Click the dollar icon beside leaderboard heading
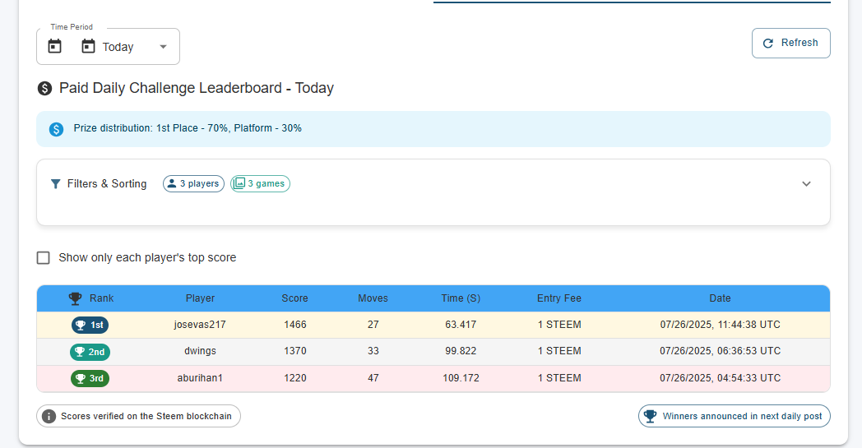This screenshot has width=862, height=448. [x=44, y=88]
